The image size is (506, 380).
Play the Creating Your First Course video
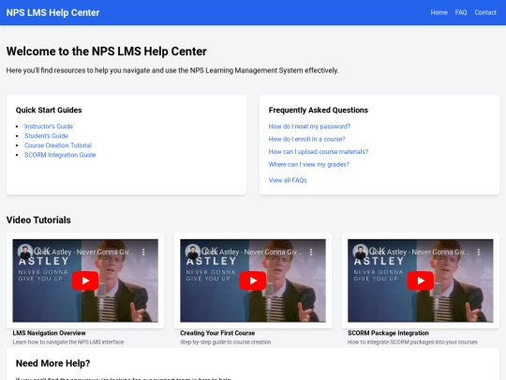pyautogui.click(x=253, y=281)
